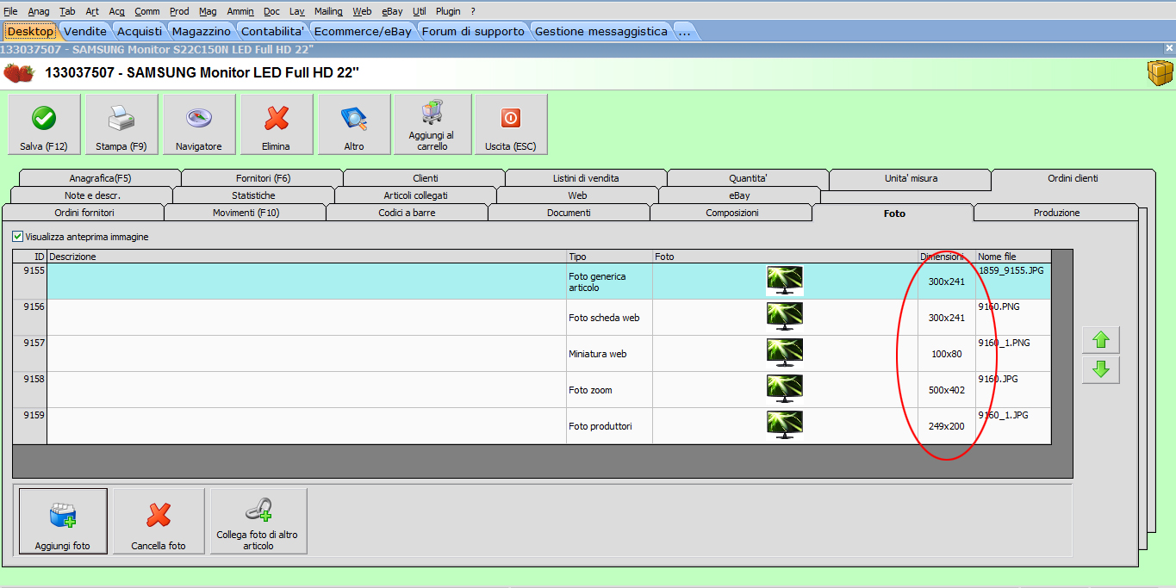Open the Gestione messaggistica tab
Screen dimensions: 1176x588
click(601, 31)
